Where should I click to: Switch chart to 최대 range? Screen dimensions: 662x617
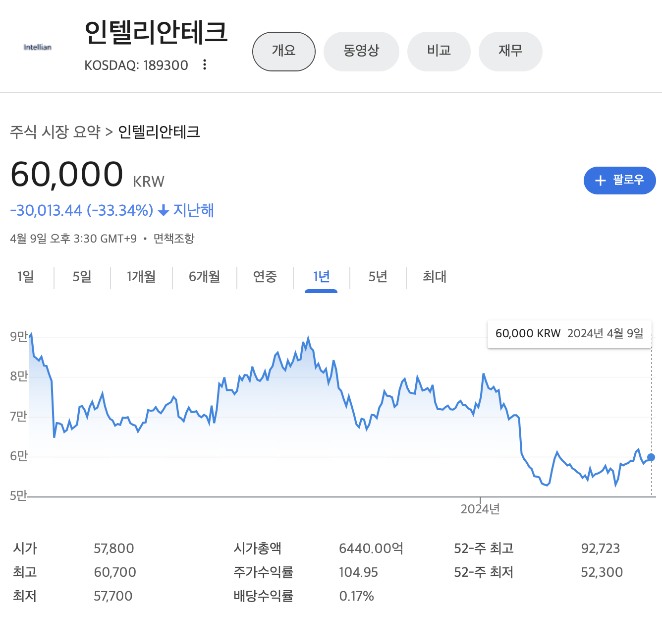435,277
